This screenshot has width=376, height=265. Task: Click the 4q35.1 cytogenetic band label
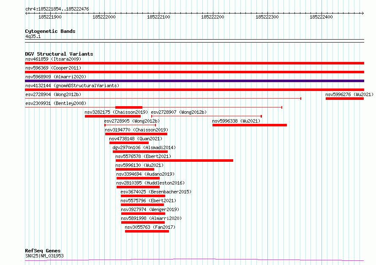[x=33, y=36]
